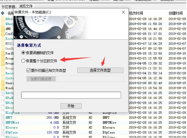Image resolution: width=187 pixels, height=138 pixels.
Task: Click the 4.0KB size cell
Action: pyautogui.click(x=54, y=122)
